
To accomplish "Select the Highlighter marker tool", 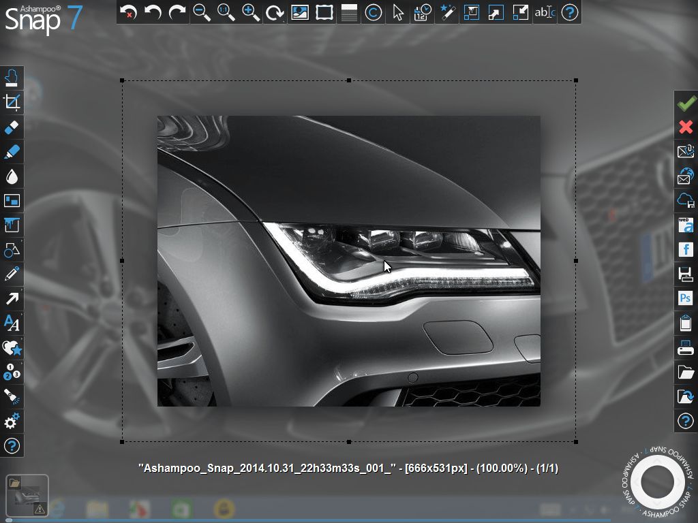I will coord(12,152).
